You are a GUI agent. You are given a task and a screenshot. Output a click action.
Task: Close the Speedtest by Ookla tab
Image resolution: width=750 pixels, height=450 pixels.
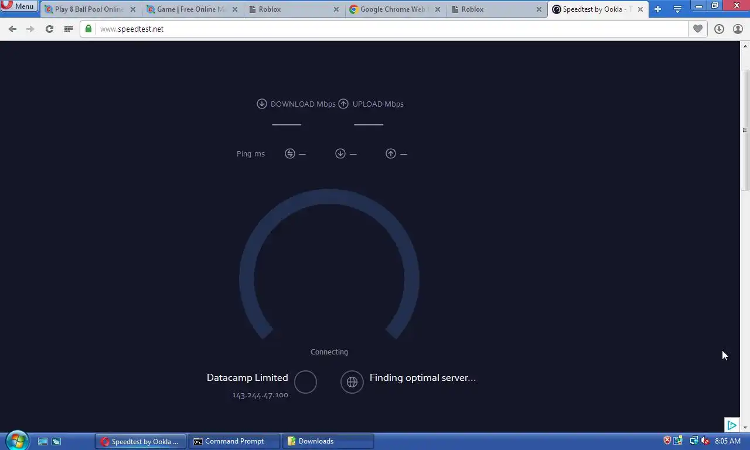pyautogui.click(x=640, y=9)
